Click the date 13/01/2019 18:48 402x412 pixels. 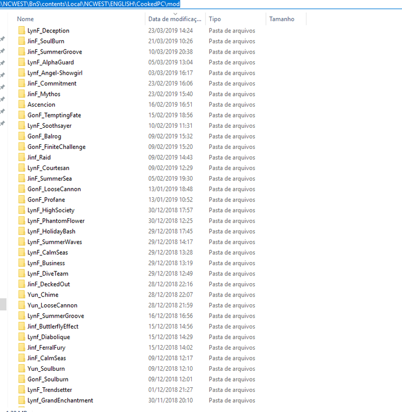(171, 189)
